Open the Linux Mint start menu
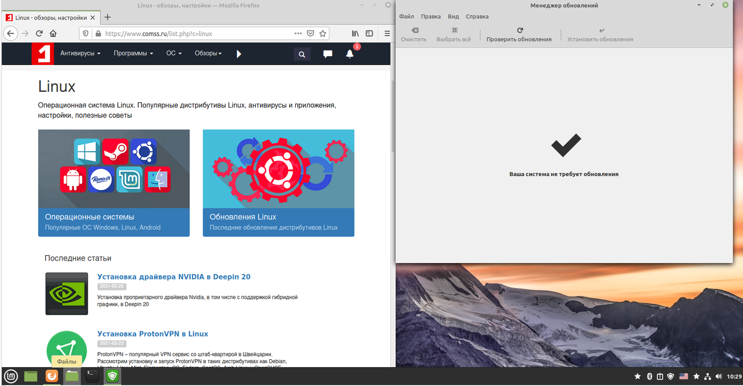The image size is (743, 386). click(11, 377)
